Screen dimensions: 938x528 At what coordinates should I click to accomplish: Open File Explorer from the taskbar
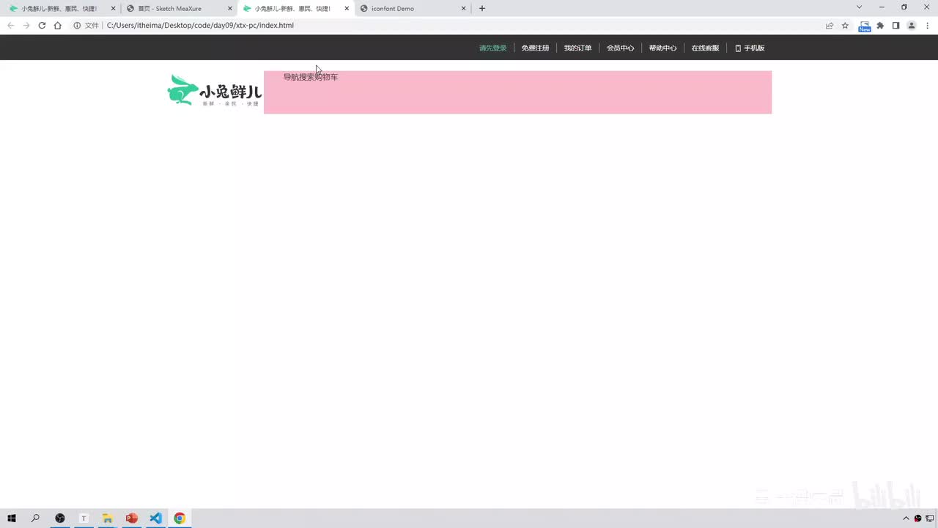coord(107,518)
